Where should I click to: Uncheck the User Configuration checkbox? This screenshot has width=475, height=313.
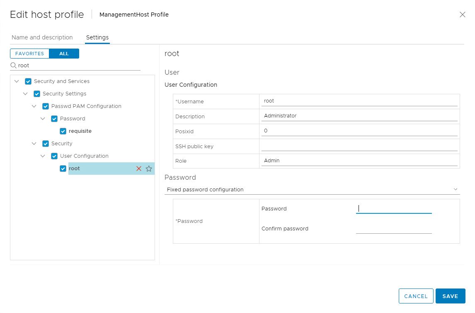(x=54, y=156)
